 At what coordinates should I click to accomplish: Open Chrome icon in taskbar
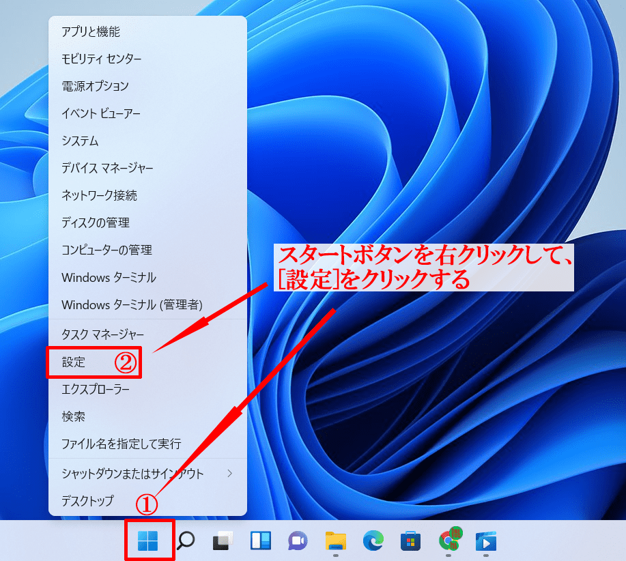click(x=449, y=541)
